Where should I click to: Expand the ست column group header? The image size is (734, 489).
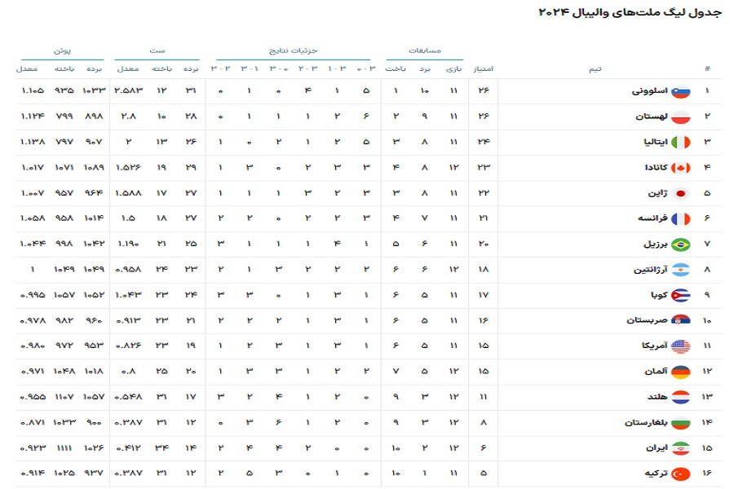(156, 48)
